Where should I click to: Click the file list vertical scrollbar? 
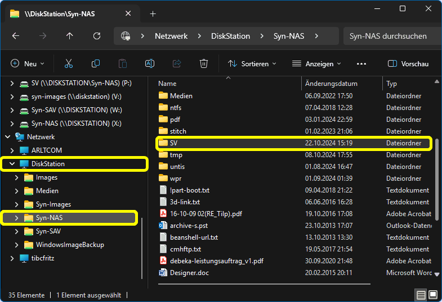pos(437,180)
